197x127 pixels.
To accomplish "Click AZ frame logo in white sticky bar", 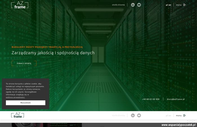I will pyautogui.click(x=17, y=115).
